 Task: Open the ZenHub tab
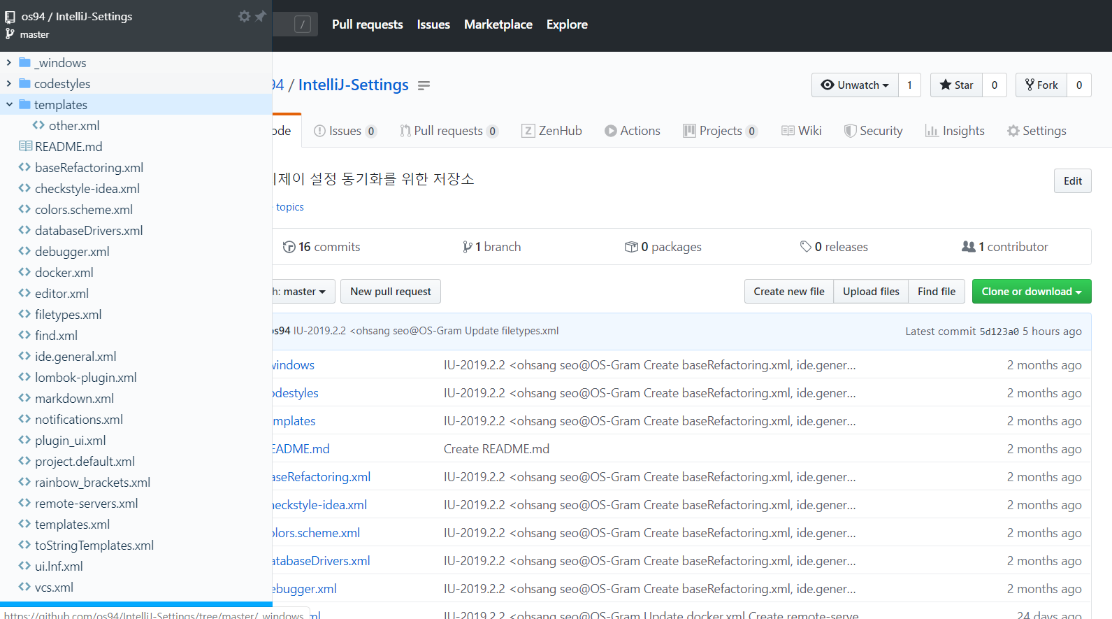pos(551,131)
